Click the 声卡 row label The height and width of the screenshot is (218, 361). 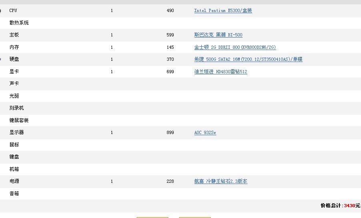coord(14,84)
